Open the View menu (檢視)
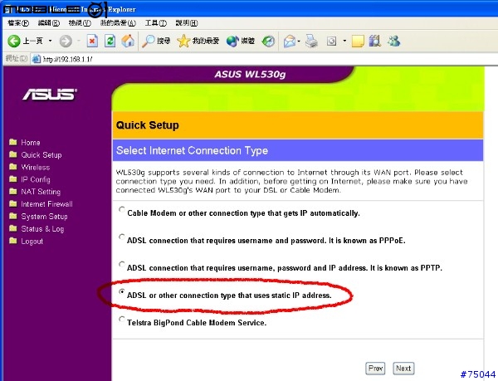The width and height of the screenshot is (498, 381). click(80, 23)
